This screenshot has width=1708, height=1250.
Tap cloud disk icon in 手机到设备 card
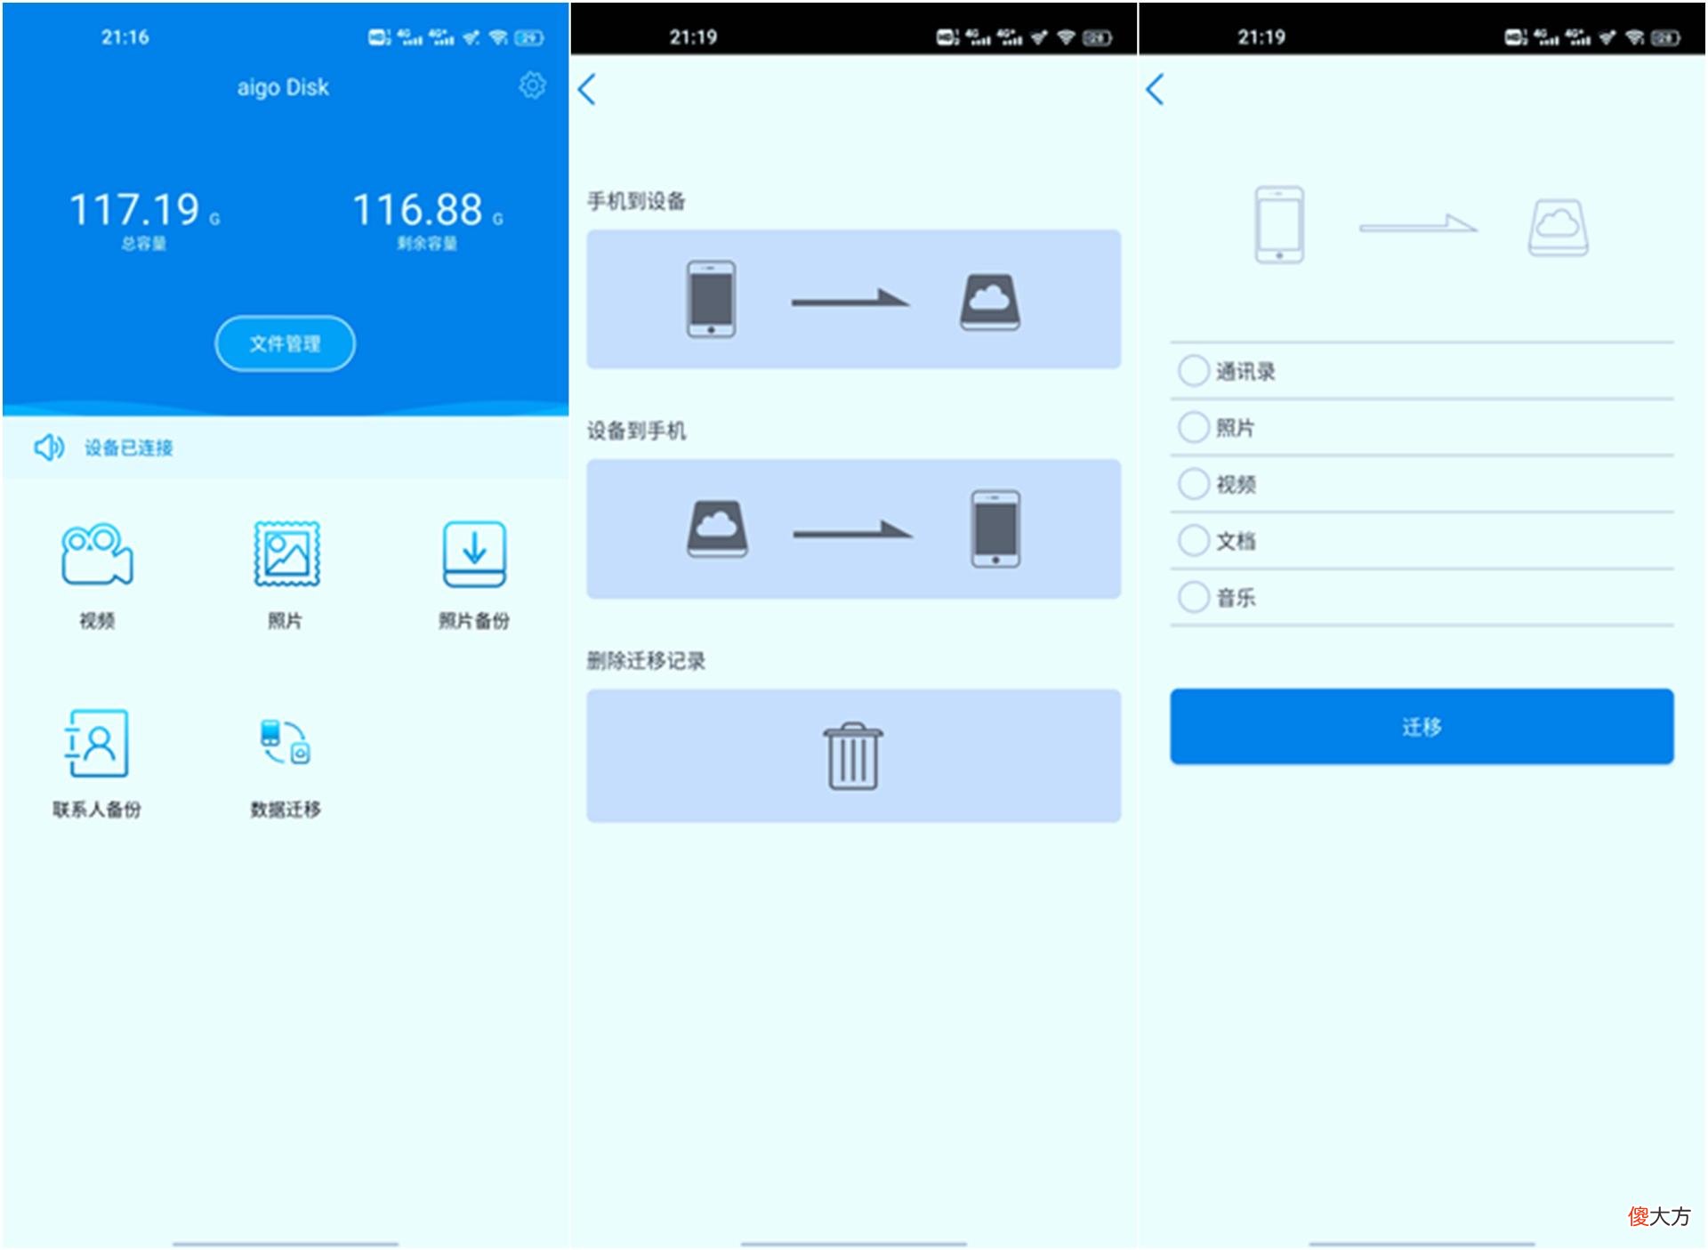(x=990, y=302)
